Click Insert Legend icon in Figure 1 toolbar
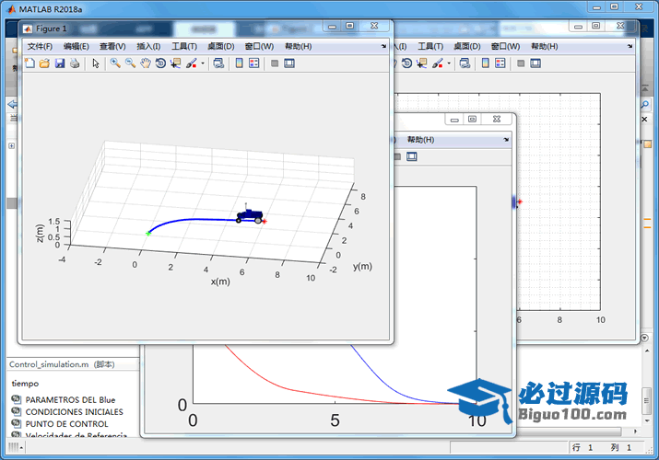The image size is (659, 460). pyautogui.click(x=253, y=63)
